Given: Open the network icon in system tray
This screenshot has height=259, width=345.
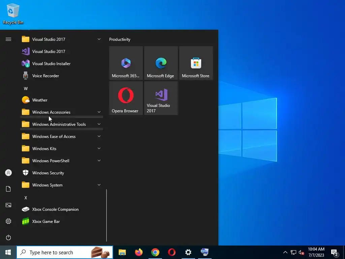Looking at the screenshot, I should [x=293, y=252].
